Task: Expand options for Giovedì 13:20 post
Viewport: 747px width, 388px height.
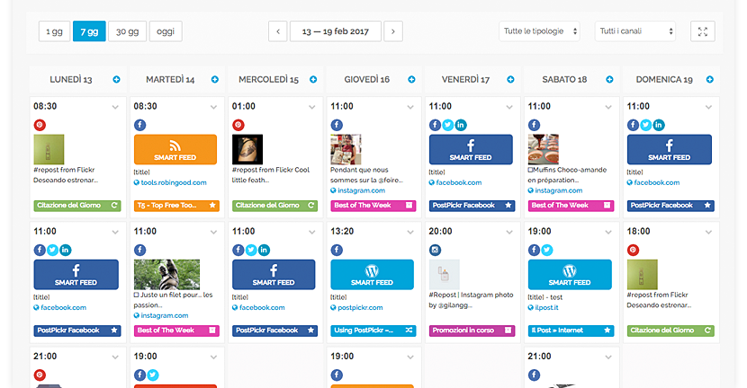Action: pyautogui.click(x=410, y=232)
